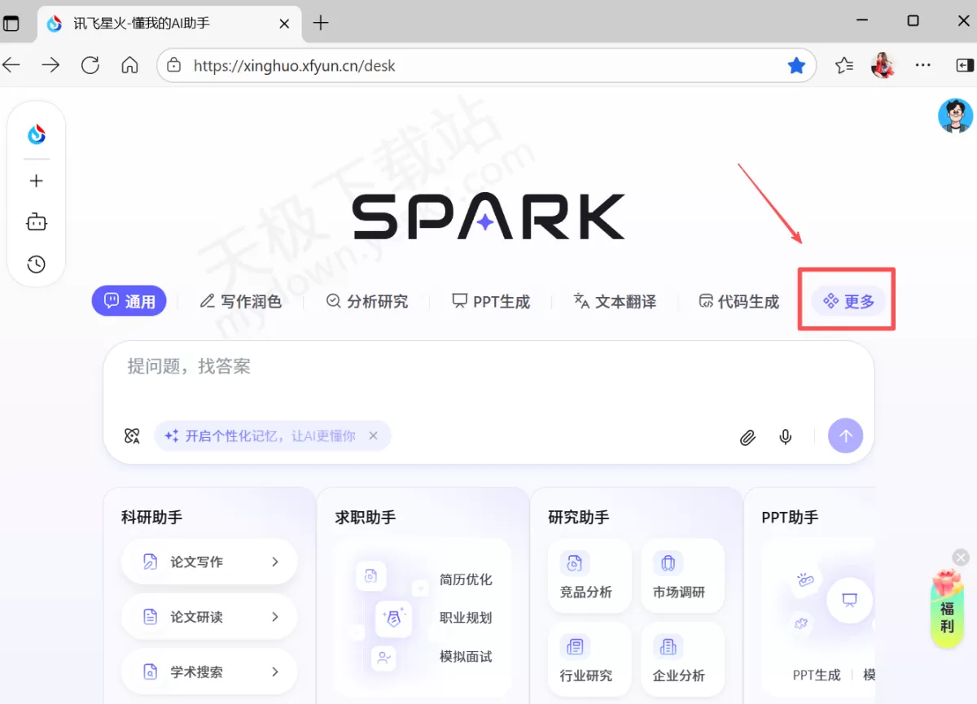977x704 pixels.
Task: Dismiss the 开启个性化记忆 suggestion chip
Action: click(x=373, y=435)
